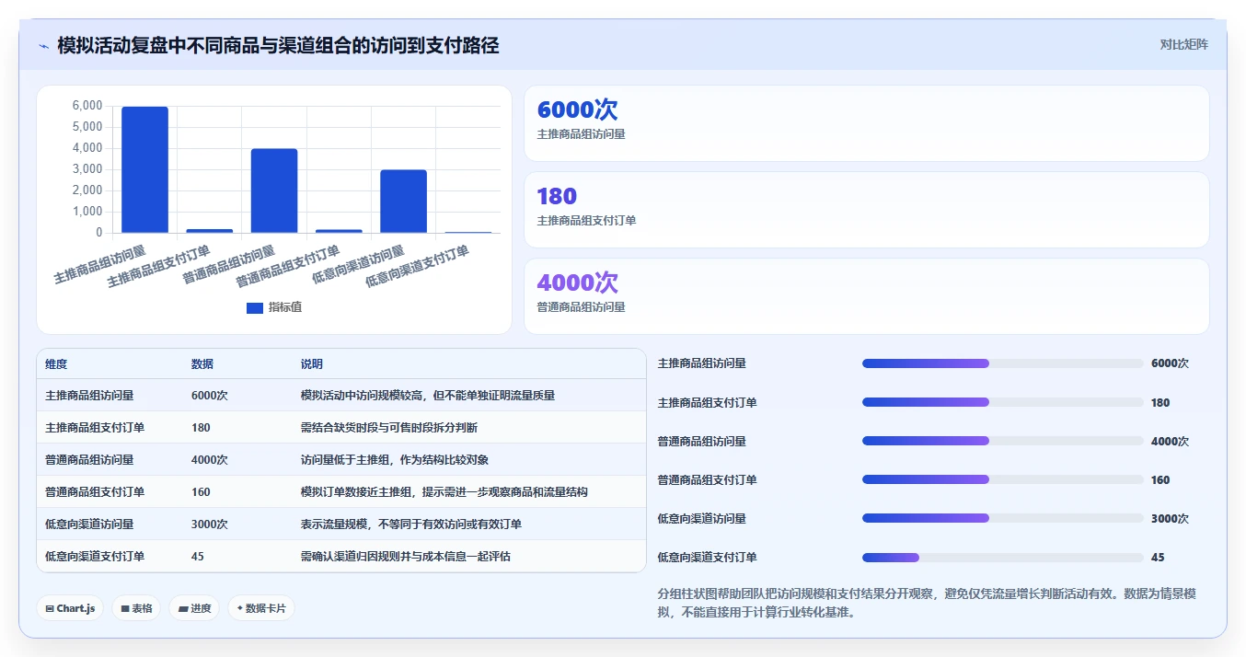This screenshot has height=657, width=1246.
Task: Click the 45 value beside the progress bar
Action: tap(1158, 557)
